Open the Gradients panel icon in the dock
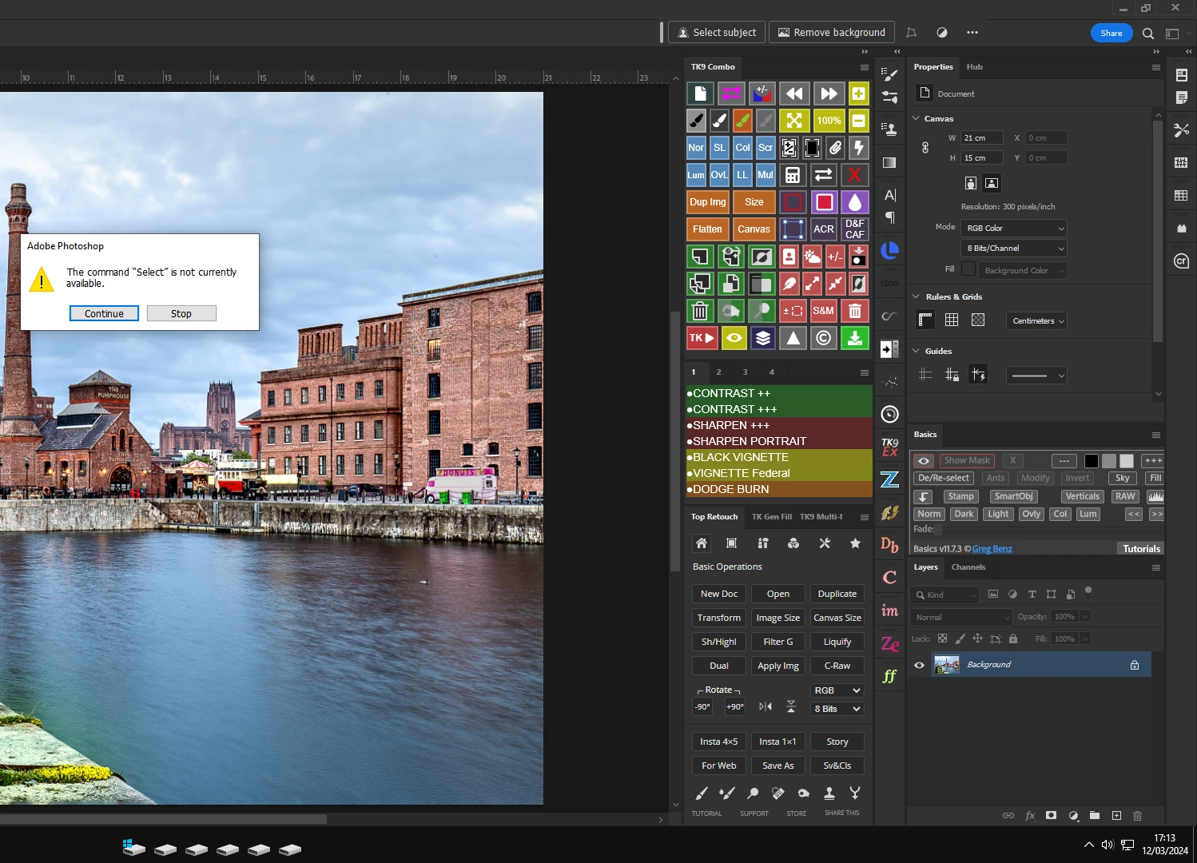The image size is (1197, 863). 889,162
